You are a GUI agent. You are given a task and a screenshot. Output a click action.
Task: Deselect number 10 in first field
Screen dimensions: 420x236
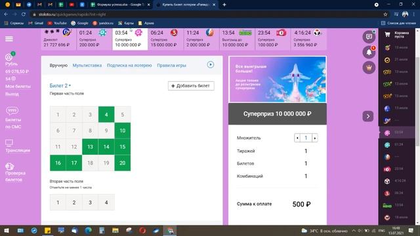coord(123,130)
